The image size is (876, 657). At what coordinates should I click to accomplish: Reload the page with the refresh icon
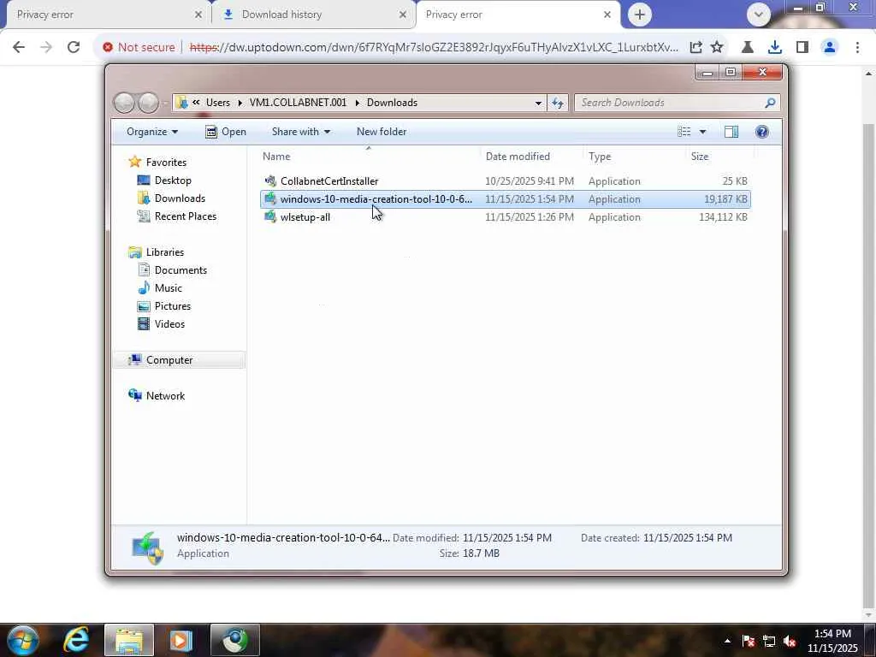coord(74,47)
